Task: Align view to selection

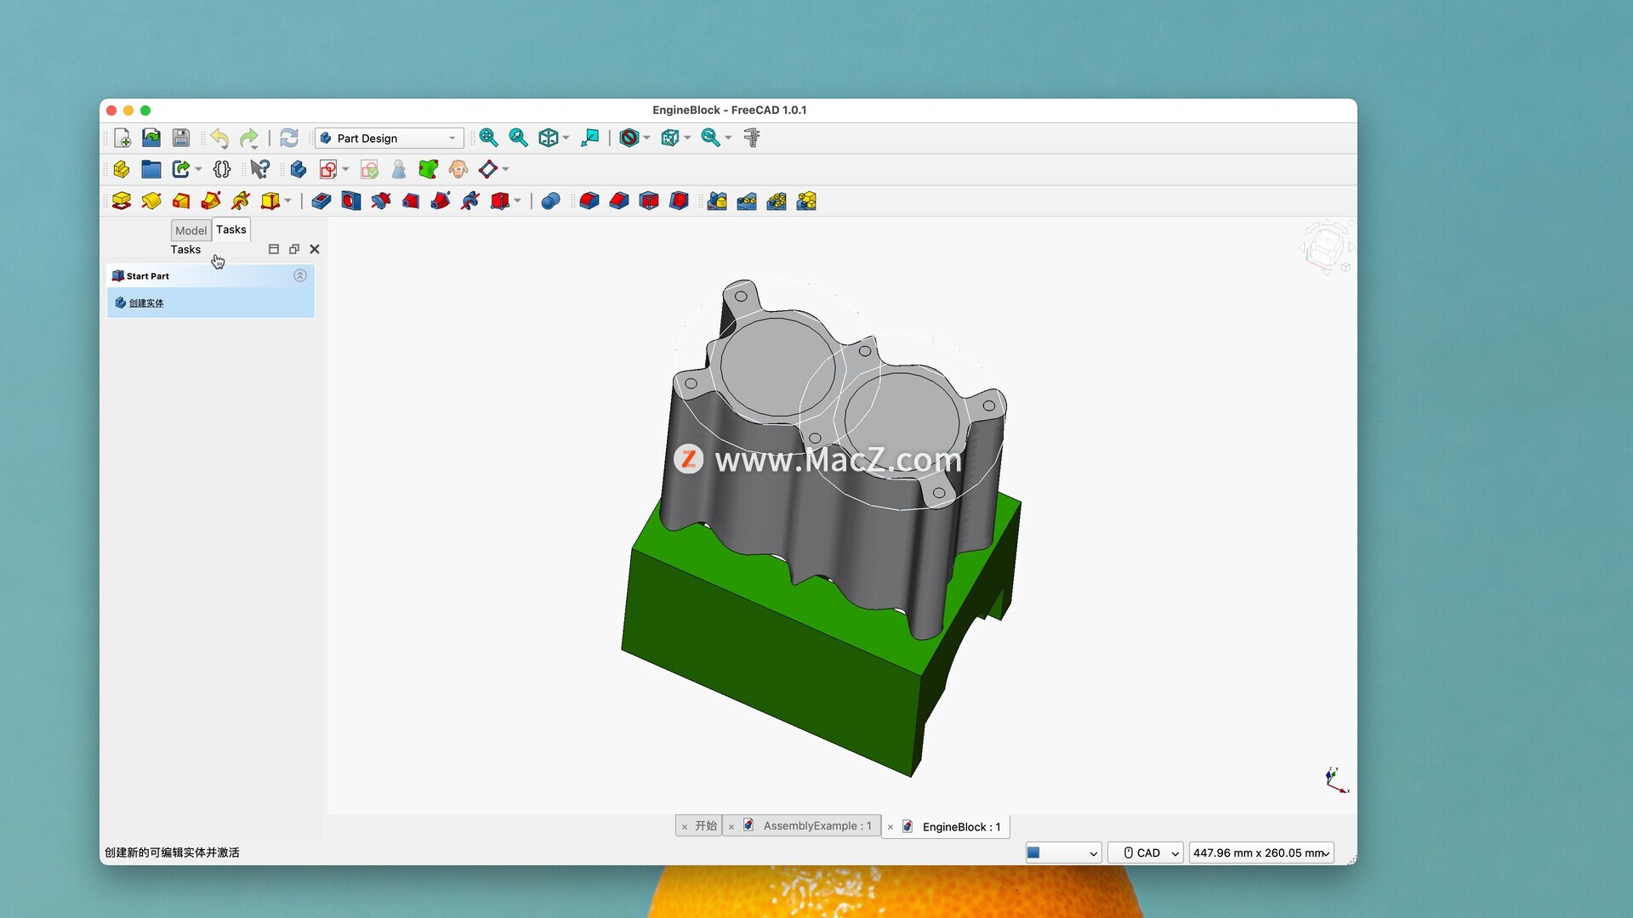Action: point(589,138)
